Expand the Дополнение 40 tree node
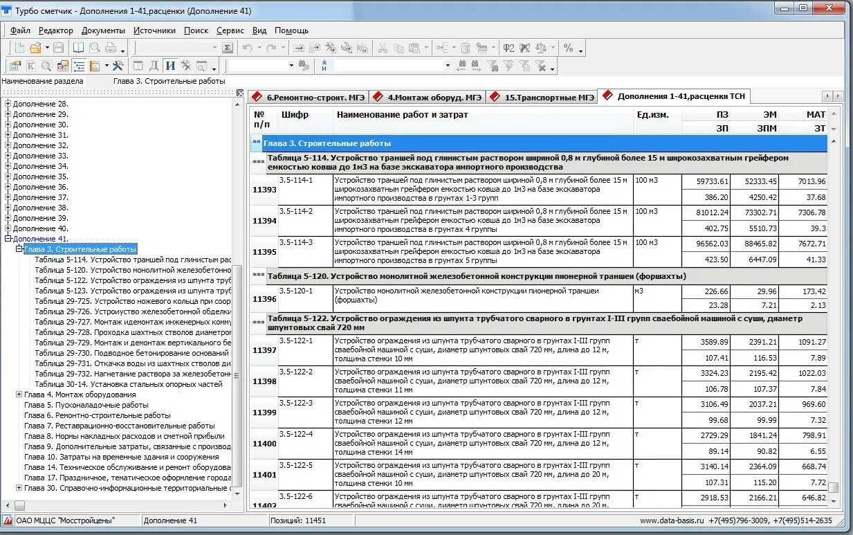The image size is (853, 535). 8,228
